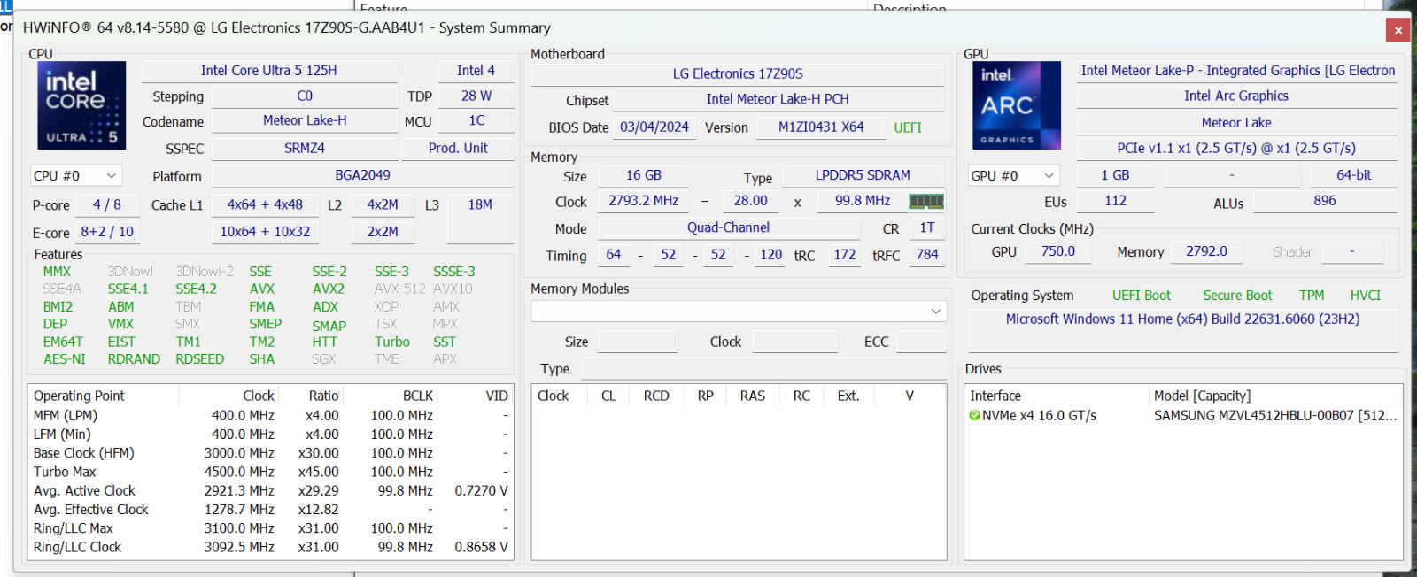The image size is (1417, 577).
Task: Click the Secure Boot indicator
Action: click(x=1237, y=296)
